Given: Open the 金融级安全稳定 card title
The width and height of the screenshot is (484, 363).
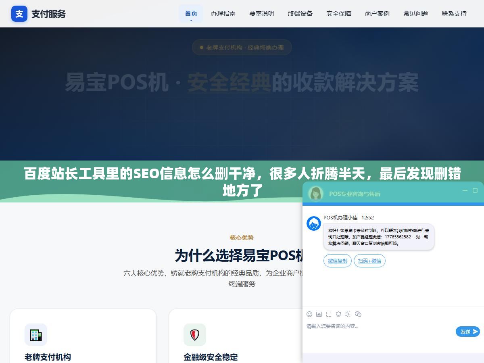Looking at the screenshot, I should pos(211,357).
